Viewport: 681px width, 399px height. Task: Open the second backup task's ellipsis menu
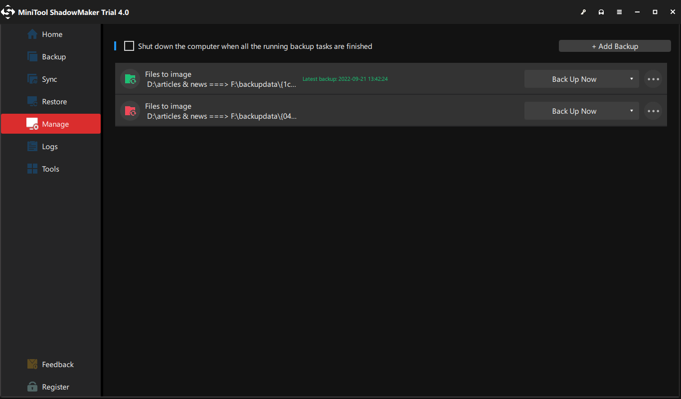(x=653, y=111)
